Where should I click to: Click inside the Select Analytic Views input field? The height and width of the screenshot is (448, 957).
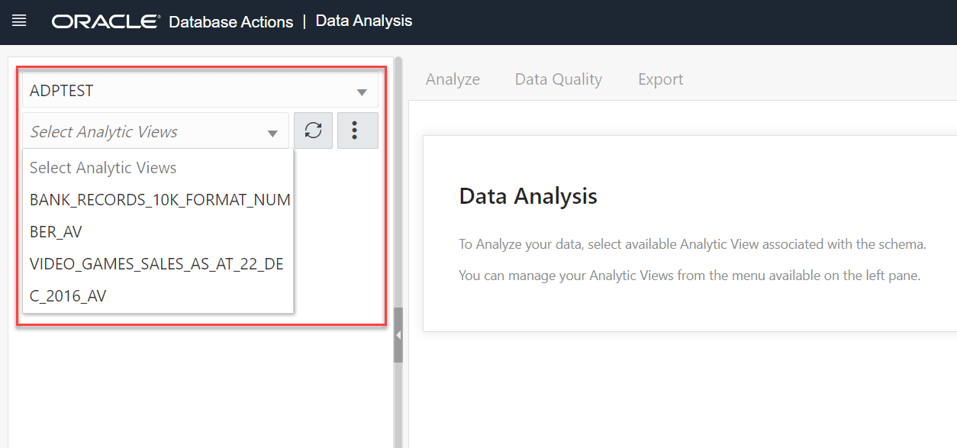[137, 131]
